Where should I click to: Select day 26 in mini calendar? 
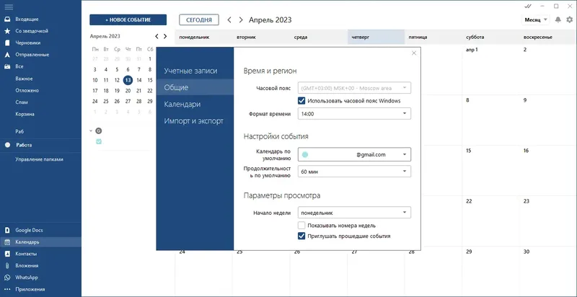tap(117, 101)
